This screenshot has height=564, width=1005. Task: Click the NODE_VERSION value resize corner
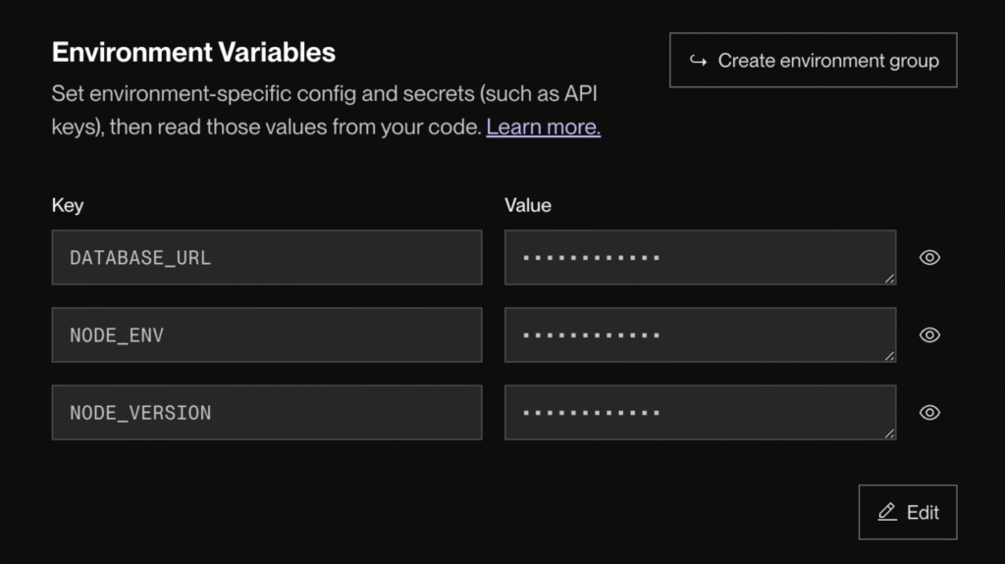(x=889, y=434)
